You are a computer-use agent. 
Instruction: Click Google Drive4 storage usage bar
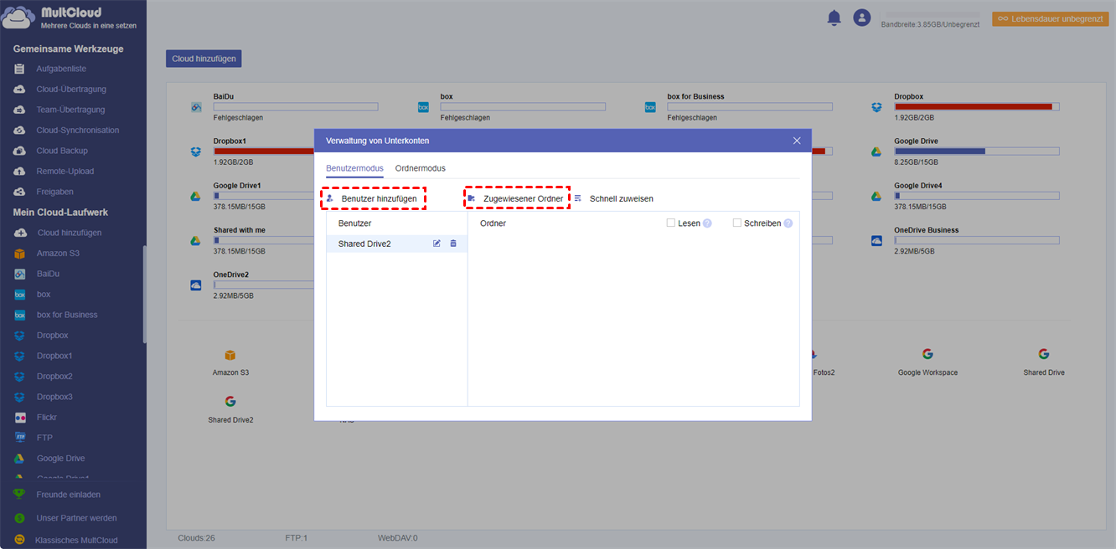click(x=977, y=195)
